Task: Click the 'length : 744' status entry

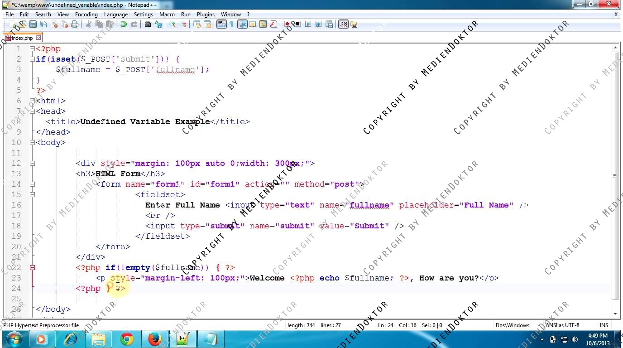Action: (301, 325)
